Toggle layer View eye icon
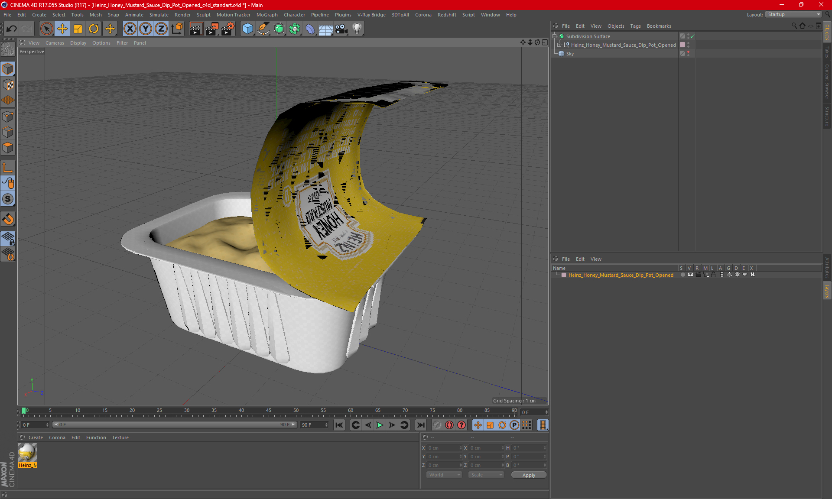The height and width of the screenshot is (499, 832). [690, 275]
